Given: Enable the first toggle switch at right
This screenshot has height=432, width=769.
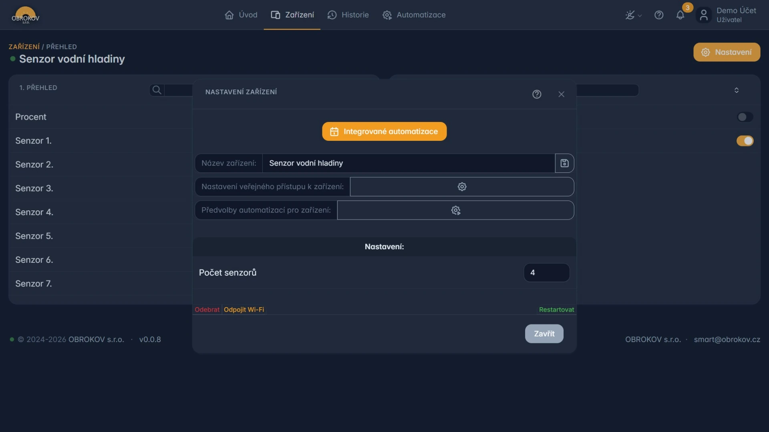Looking at the screenshot, I should (745, 117).
